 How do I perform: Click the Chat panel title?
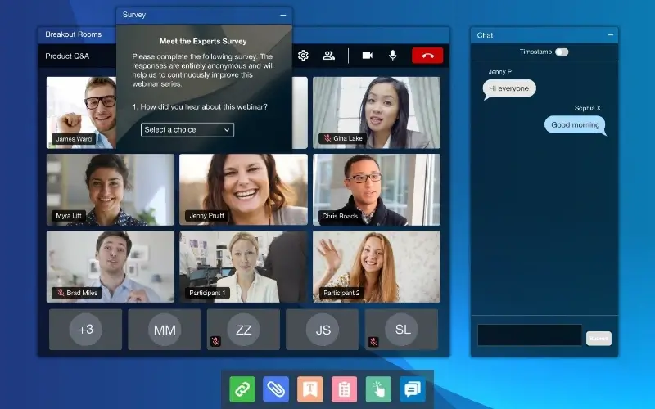point(485,35)
